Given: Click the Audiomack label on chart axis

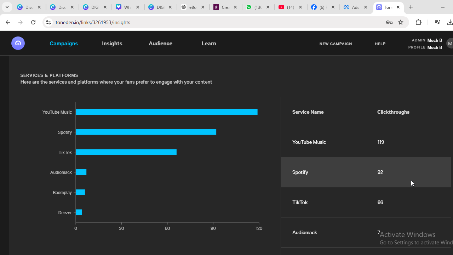Looking at the screenshot, I should (61, 172).
